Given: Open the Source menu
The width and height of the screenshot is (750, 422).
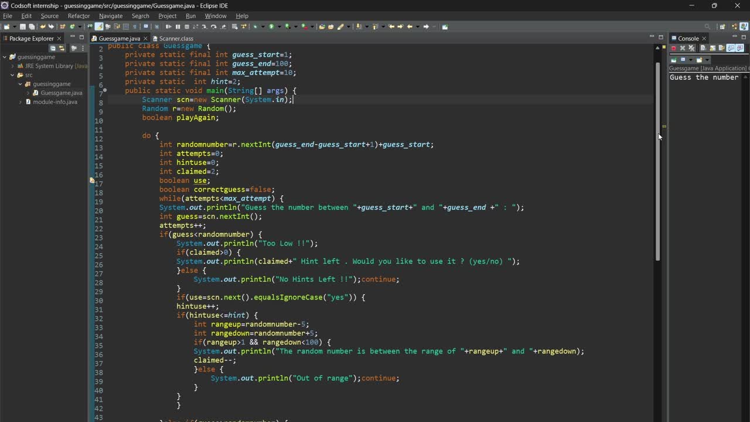Looking at the screenshot, I should 49,16.
